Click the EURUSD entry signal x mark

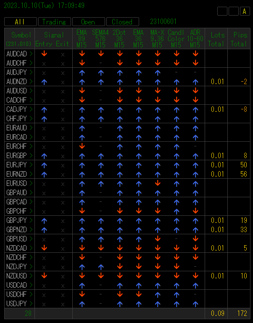click(44, 184)
